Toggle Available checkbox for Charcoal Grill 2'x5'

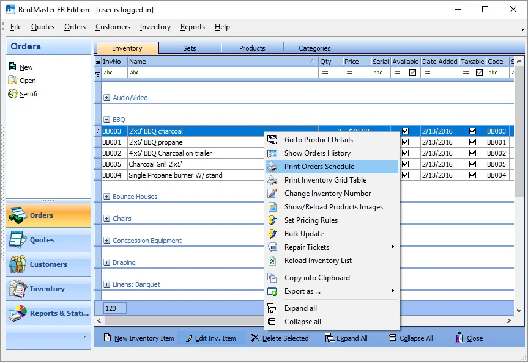coord(405,164)
